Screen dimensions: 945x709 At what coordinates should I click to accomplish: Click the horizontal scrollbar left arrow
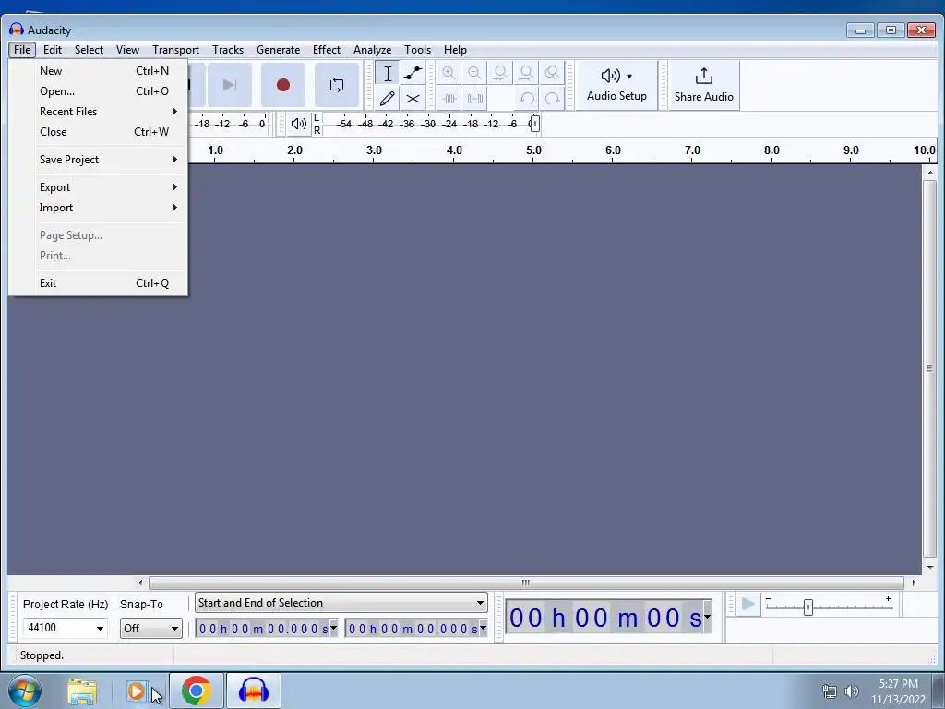(140, 583)
